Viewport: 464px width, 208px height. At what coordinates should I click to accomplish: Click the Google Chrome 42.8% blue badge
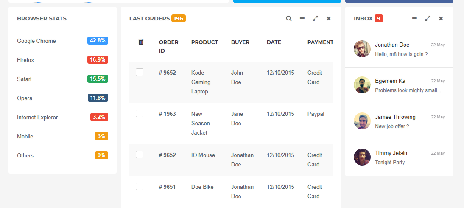pyautogui.click(x=98, y=41)
